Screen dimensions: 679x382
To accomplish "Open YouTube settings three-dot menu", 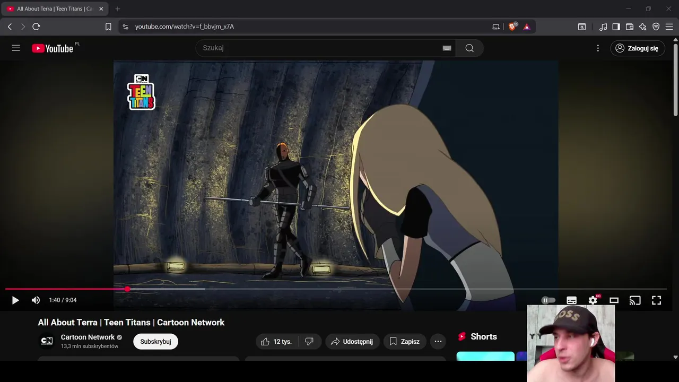I will coord(598,48).
